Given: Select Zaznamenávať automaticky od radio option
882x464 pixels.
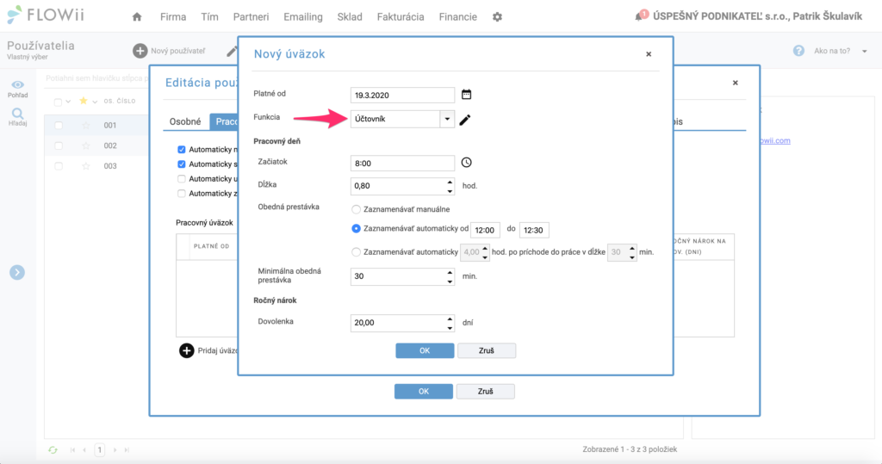Looking at the screenshot, I should pyautogui.click(x=356, y=229).
